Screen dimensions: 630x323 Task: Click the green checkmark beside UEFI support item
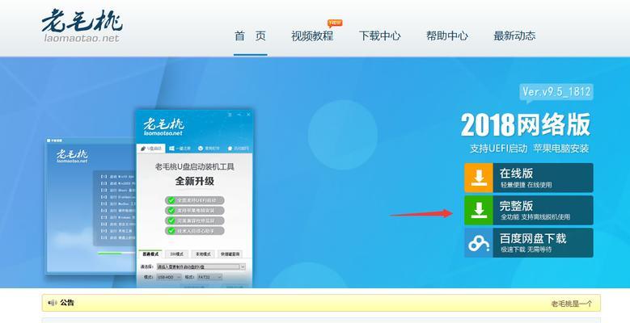[x=171, y=200]
